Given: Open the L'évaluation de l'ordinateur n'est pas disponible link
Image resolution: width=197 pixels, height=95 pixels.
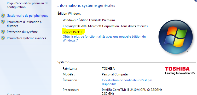Looking at the screenshot, I should (x=127, y=82).
